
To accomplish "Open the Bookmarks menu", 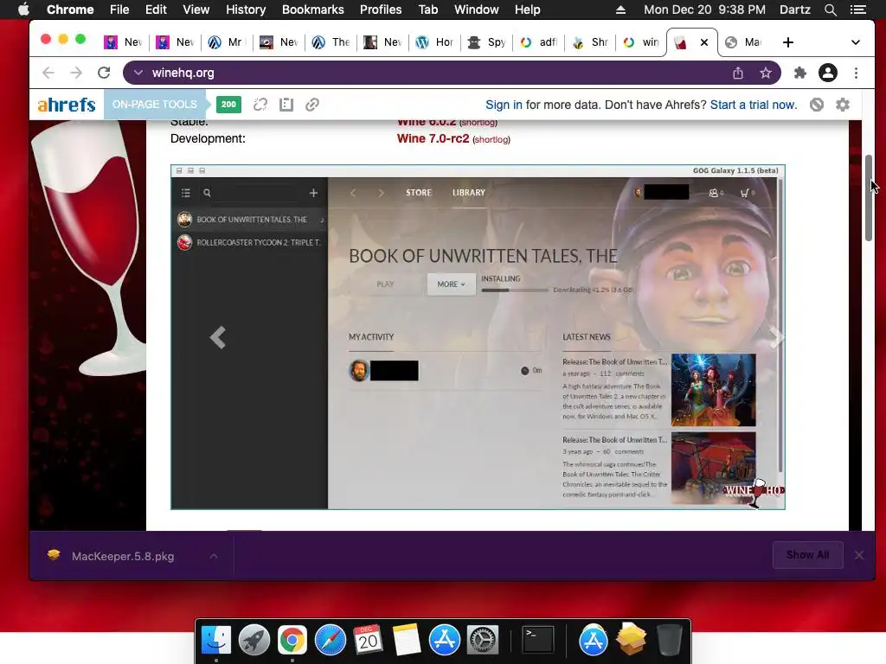I will click(313, 10).
